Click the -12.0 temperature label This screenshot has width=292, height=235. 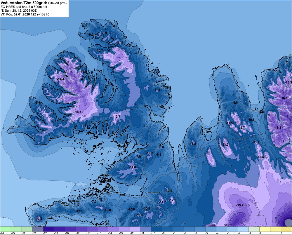tap(173, 200)
